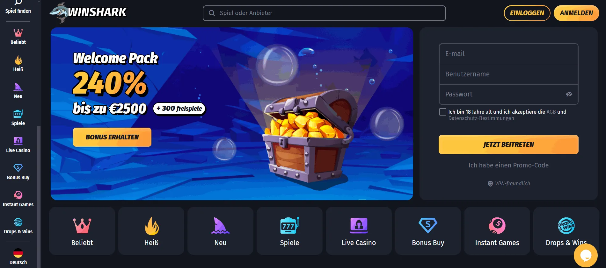
Task: Open Spiele slot machine icon in sidebar
Action: [x=18, y=114]
